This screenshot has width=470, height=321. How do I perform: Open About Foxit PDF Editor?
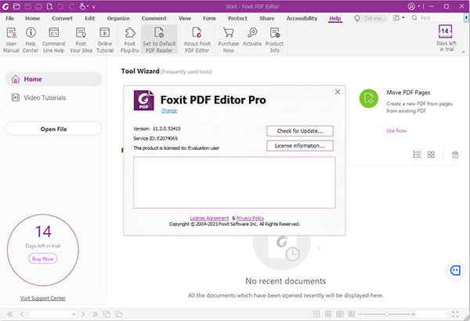click(x=197, y=39)
